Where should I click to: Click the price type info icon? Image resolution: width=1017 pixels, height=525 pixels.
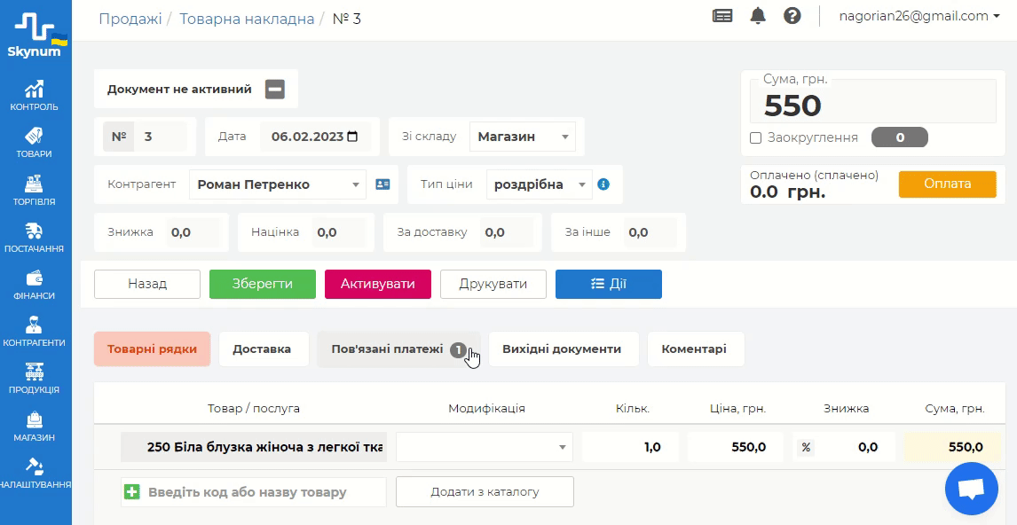pyautogui.click(x=603, y=184)
